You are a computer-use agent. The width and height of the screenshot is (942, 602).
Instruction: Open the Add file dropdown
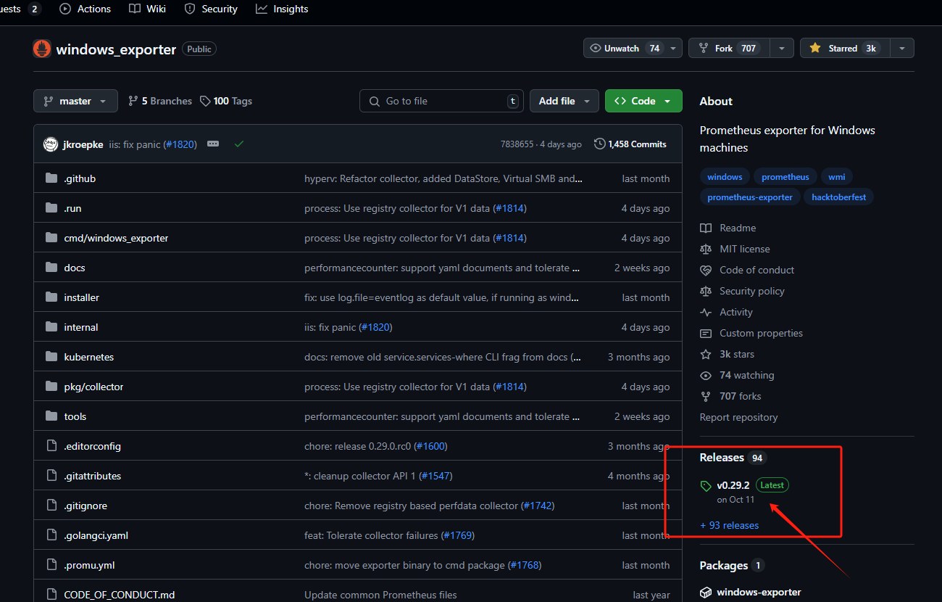click(x=564, y=101)
